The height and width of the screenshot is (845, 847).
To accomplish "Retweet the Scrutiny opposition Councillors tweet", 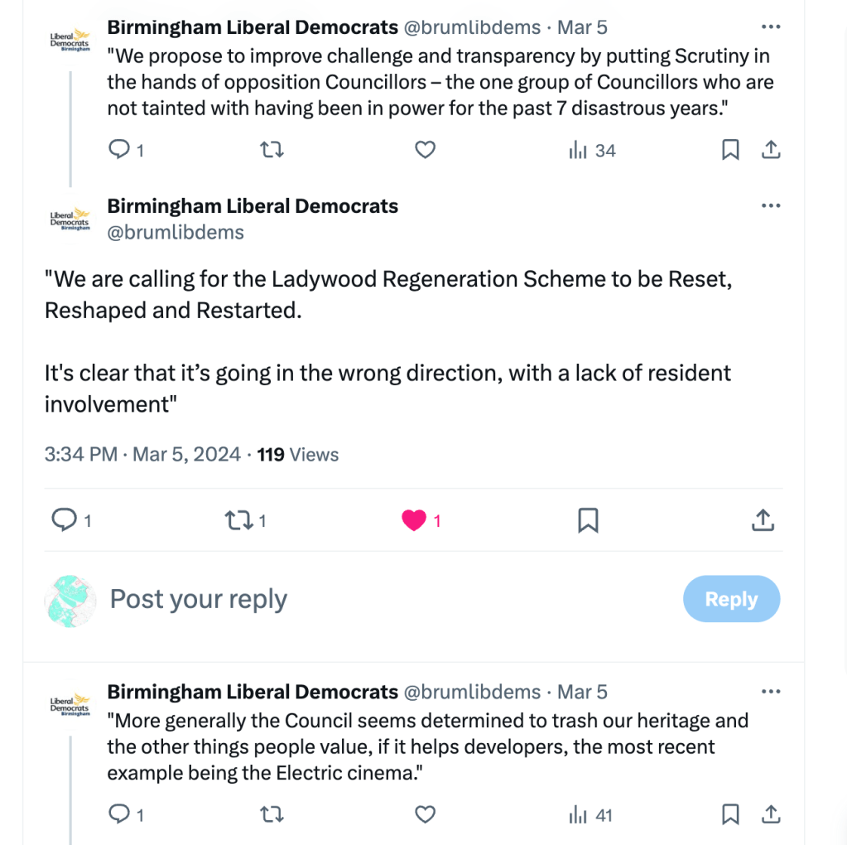I will [272, 150].
